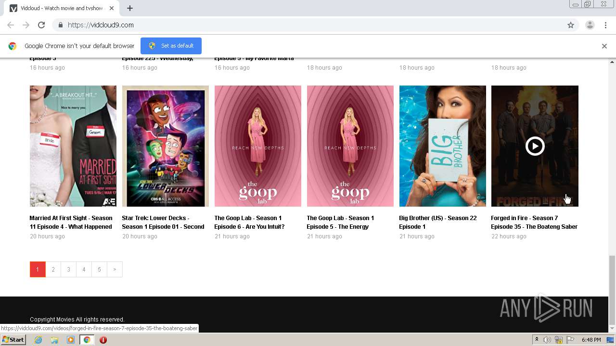Screen dimensions: 616x346
Task: Click the Copyright Movies footer text
Action: (x=77, y=319)
